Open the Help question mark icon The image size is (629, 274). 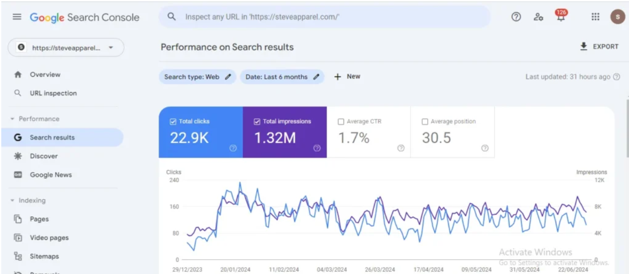(x=516, y=17)
